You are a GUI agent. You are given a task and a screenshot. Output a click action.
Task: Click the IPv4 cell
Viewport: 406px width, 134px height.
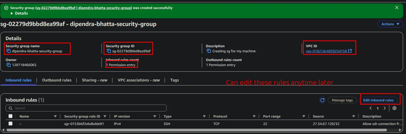point(117,124)
